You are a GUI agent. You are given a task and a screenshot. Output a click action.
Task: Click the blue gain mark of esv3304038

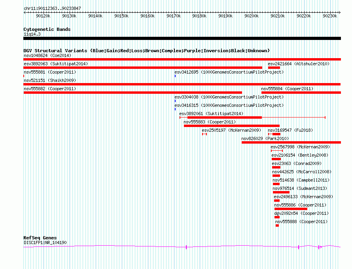point(175,101)
